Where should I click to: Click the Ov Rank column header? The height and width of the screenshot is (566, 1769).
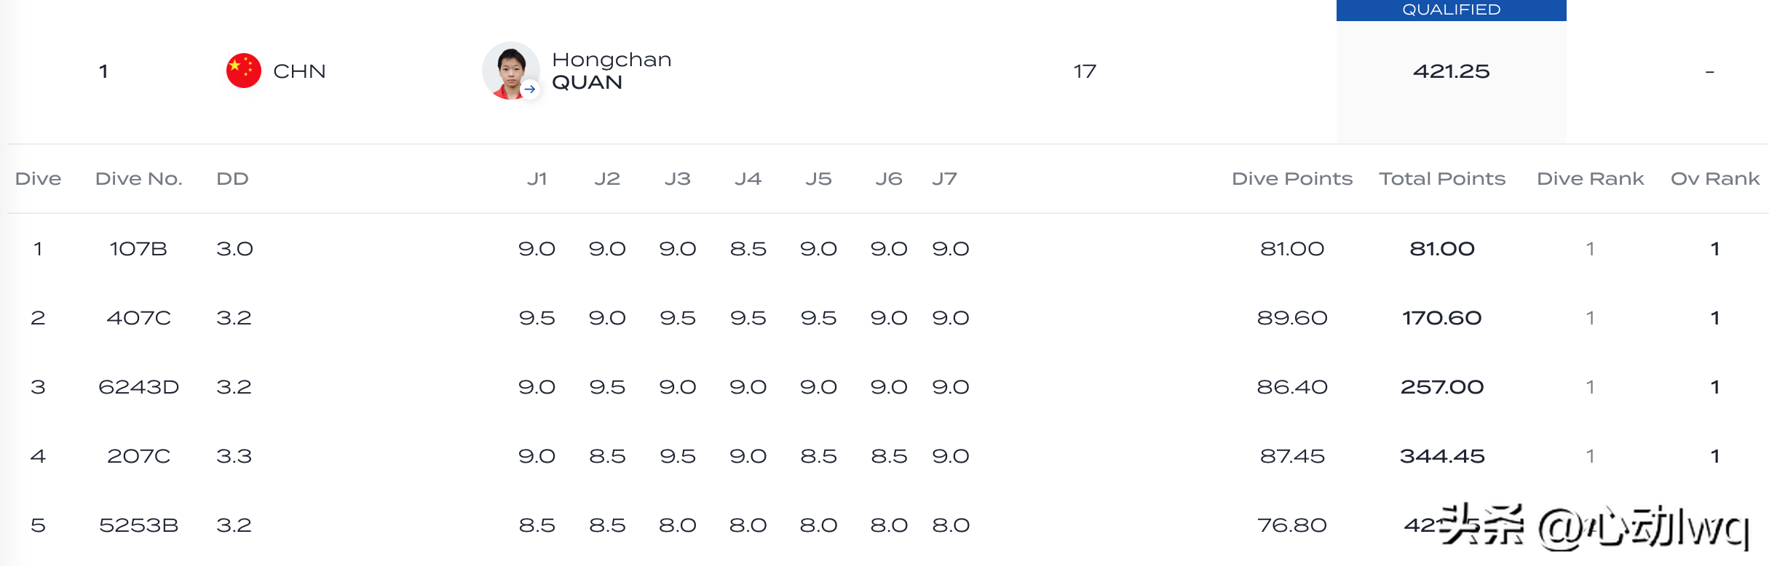tap(1714, 179)
